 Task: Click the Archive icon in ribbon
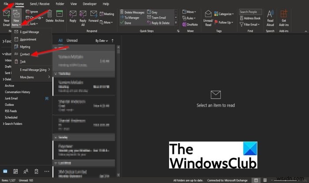tap(59, 14)
